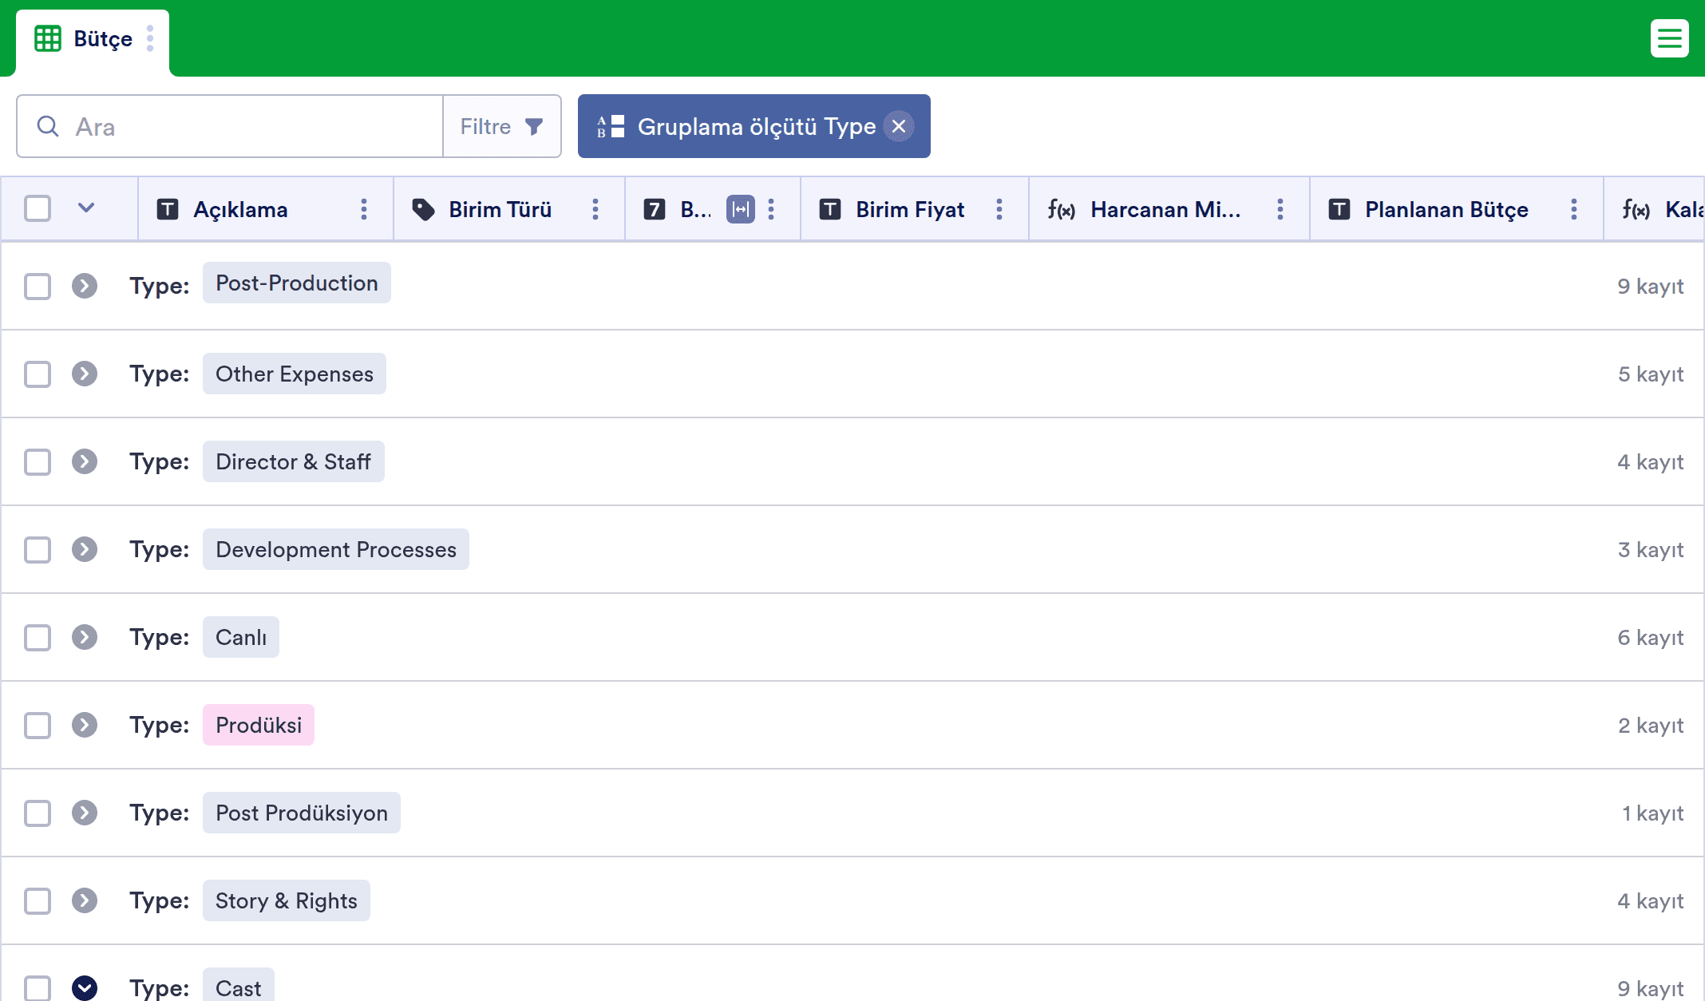Collapse the Cast group
The image size is (1705, 1001).
click(85, 987)
